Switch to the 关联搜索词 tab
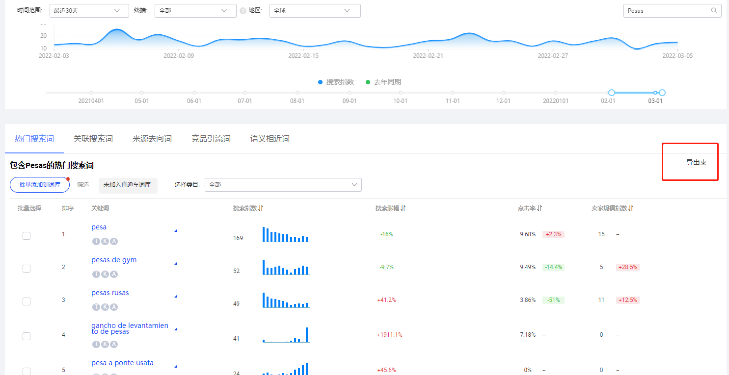 pyautogui.click(x=93, y=139)
